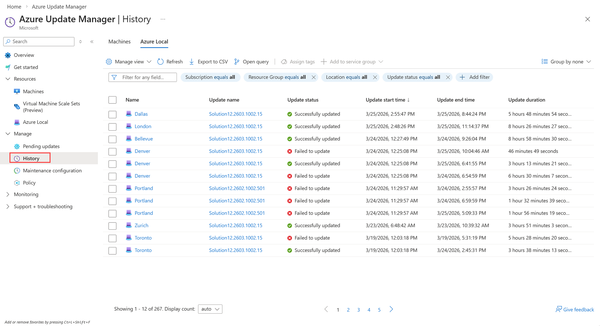This screenshot has width=600, height=326.
Task: Expand Support + troubleshooting section
Action: 8,206
